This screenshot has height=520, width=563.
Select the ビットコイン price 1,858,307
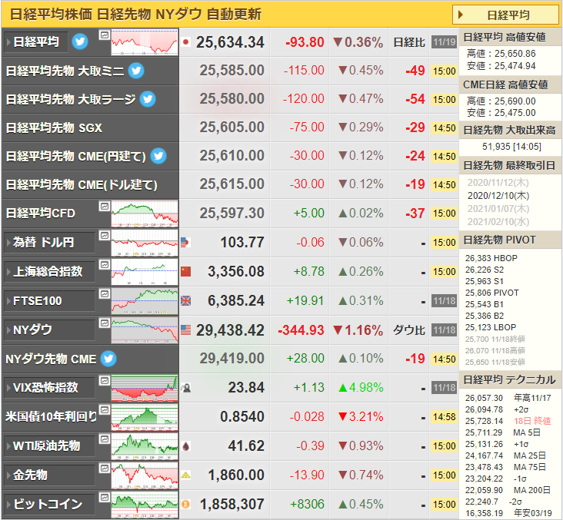tap(232, 505)
